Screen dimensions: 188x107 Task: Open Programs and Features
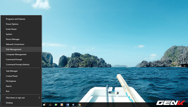(21, 19)
